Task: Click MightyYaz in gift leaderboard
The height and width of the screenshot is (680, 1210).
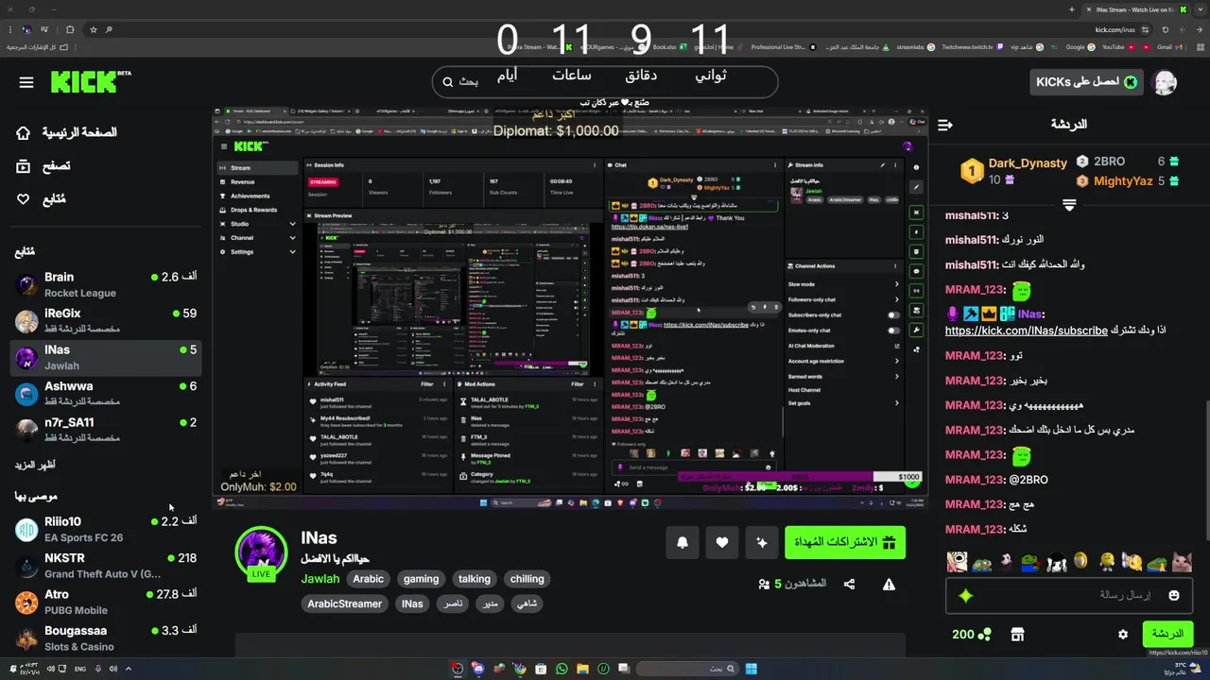Action: [1123, 181]
